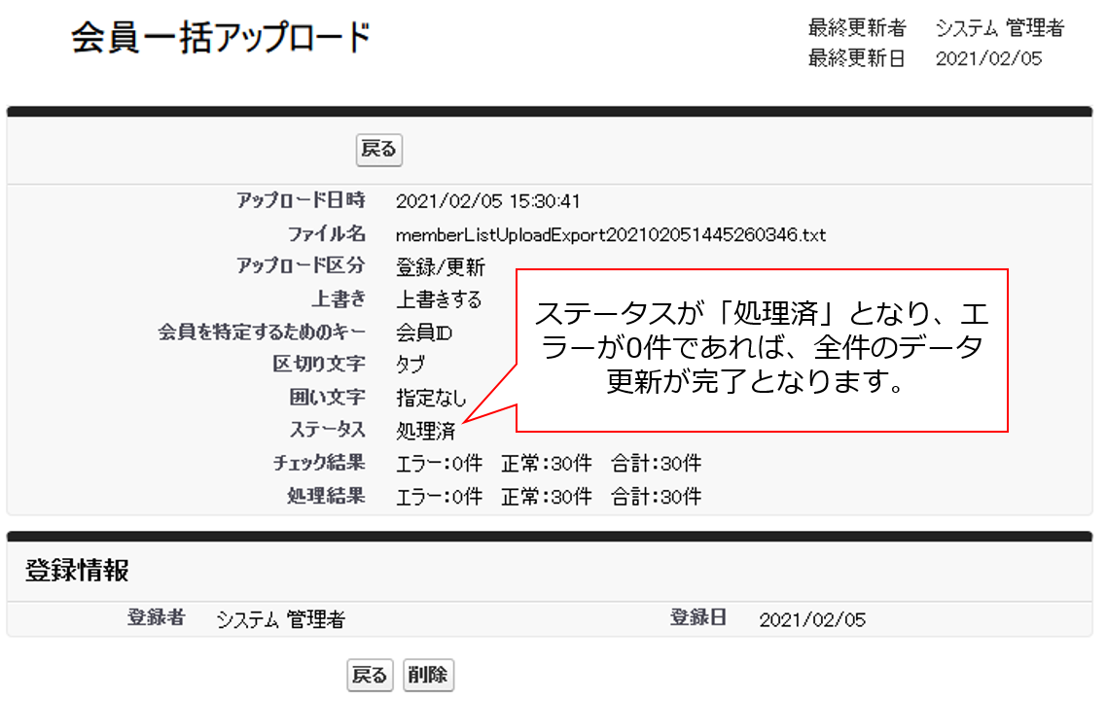This screenshot has width=1107, height=701.
Task: Click the システム 管理者 name beside 登録者
Action: click(x=280, y=620)
